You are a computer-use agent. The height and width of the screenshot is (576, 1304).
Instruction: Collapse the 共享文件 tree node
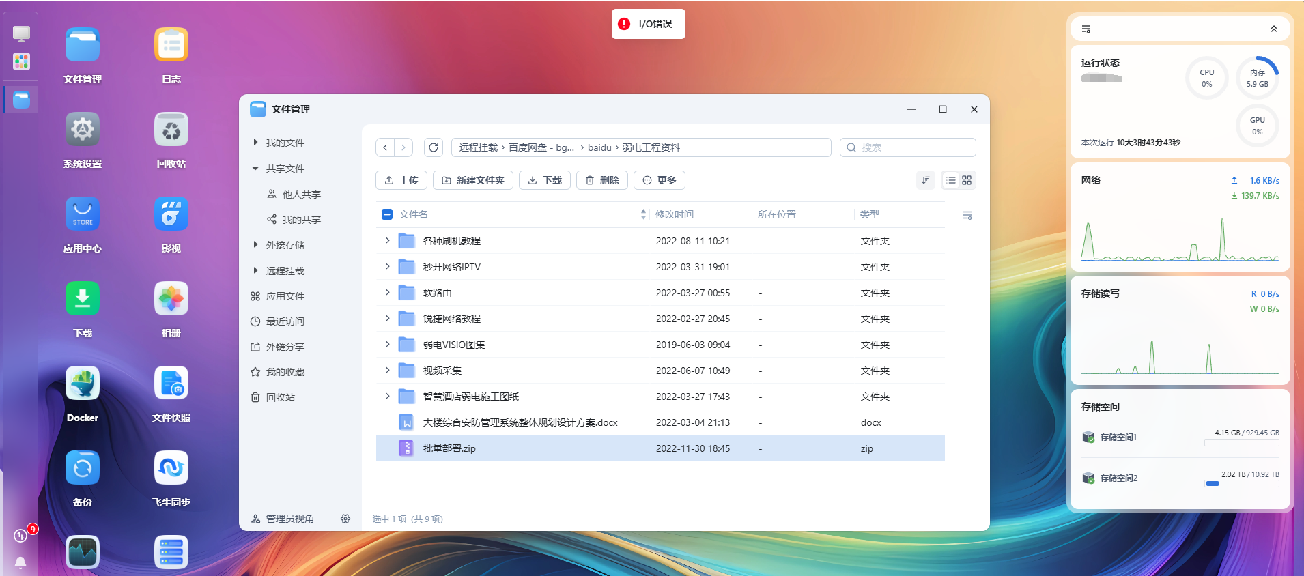[x=255, y=169]
